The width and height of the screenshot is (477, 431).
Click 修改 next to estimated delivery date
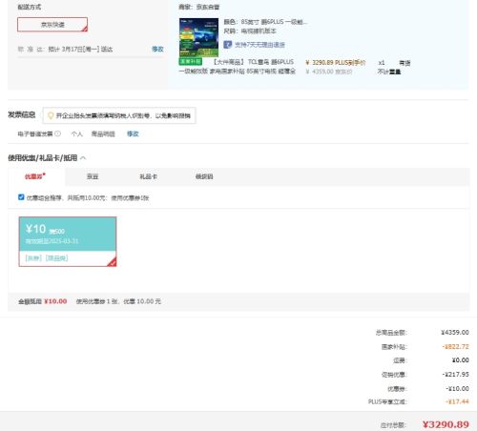click(157, 49)
